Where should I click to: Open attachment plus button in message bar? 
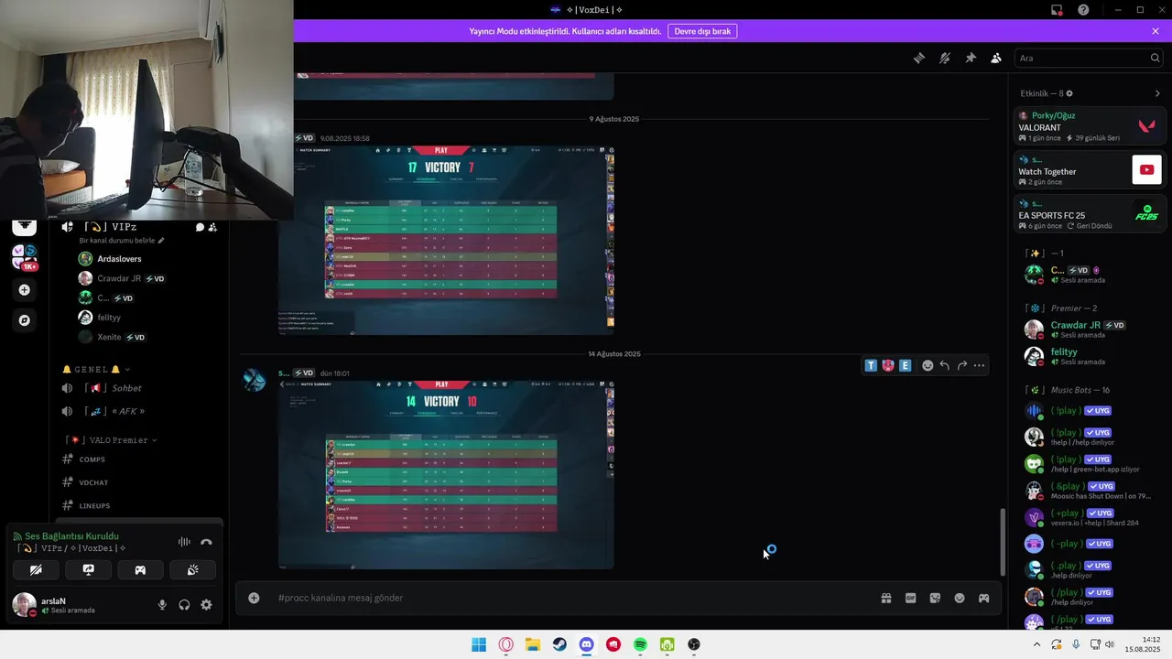pos(254,598)
